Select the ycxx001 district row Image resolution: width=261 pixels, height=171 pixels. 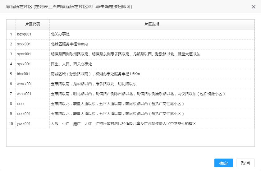click(24, 124)
